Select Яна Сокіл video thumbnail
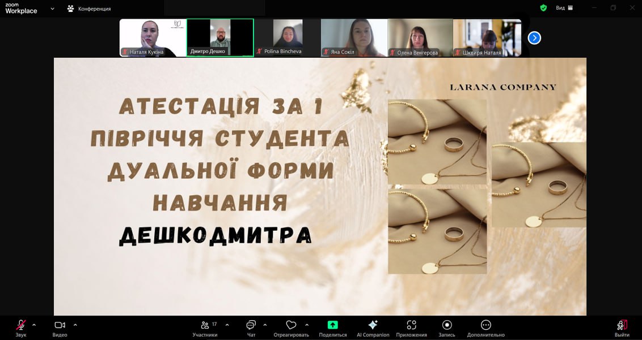The image size is (642, 340). point(354,37)
